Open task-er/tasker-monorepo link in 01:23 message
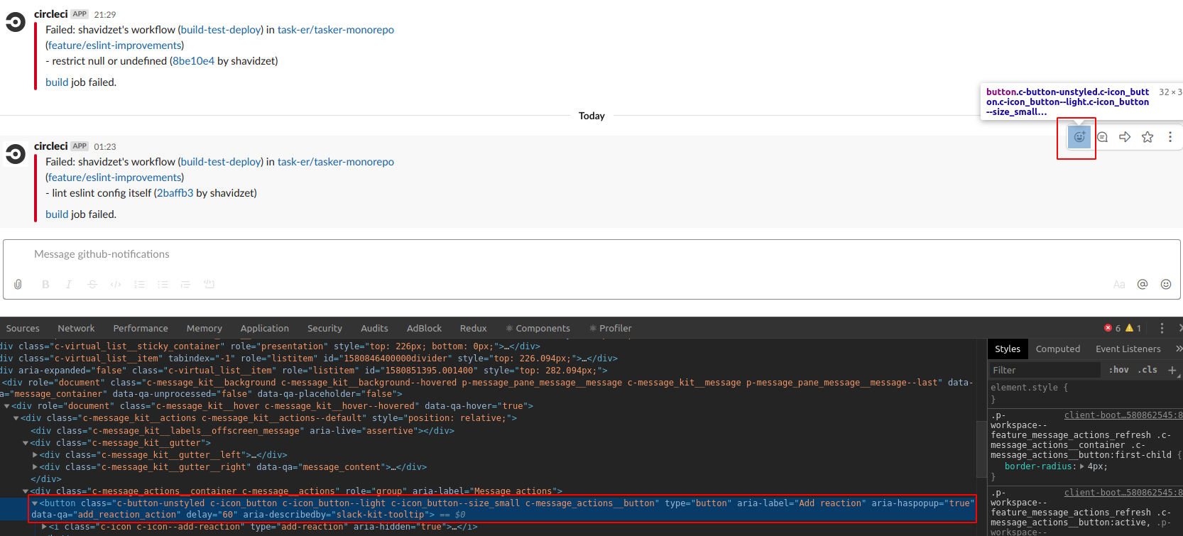This screenshot has width=1183, height=536. (x=336, y=162)
